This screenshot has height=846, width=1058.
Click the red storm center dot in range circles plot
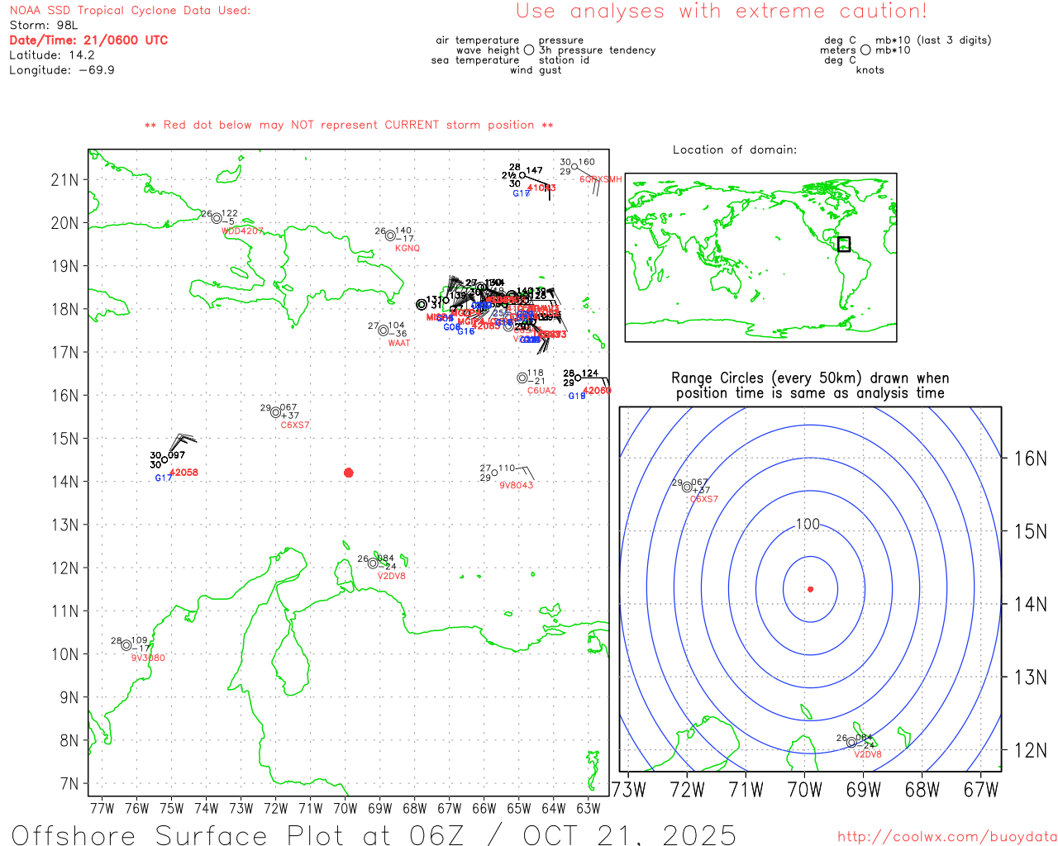click(810, 589)
